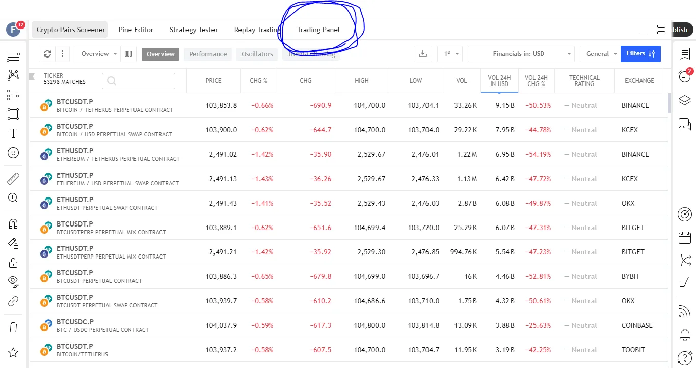Toggle lock all drawings
The height and width of the screenshot is (368, 696).
pos(13,263)
